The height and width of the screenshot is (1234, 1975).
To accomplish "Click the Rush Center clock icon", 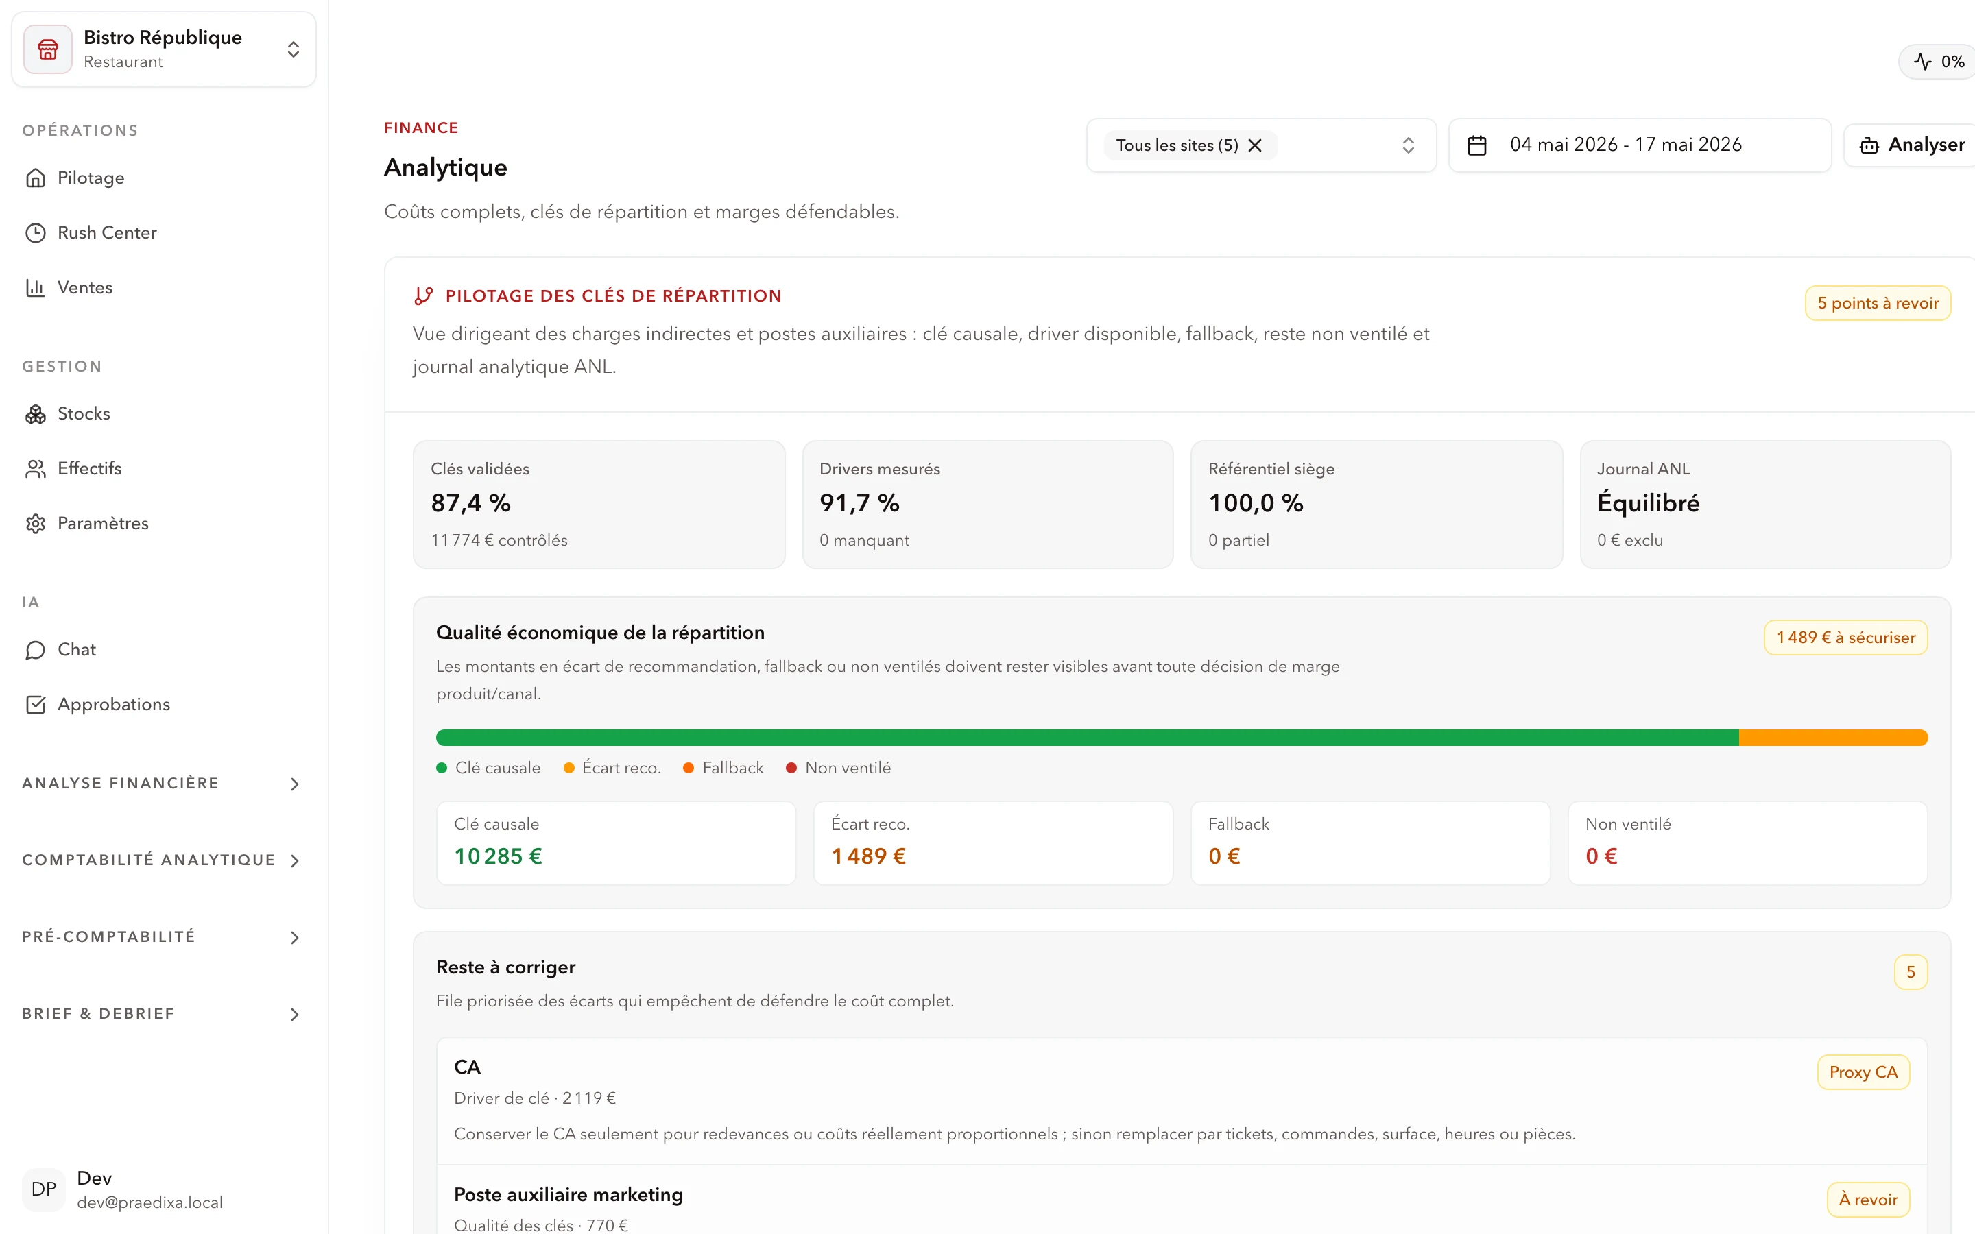I will click(35, 232).
